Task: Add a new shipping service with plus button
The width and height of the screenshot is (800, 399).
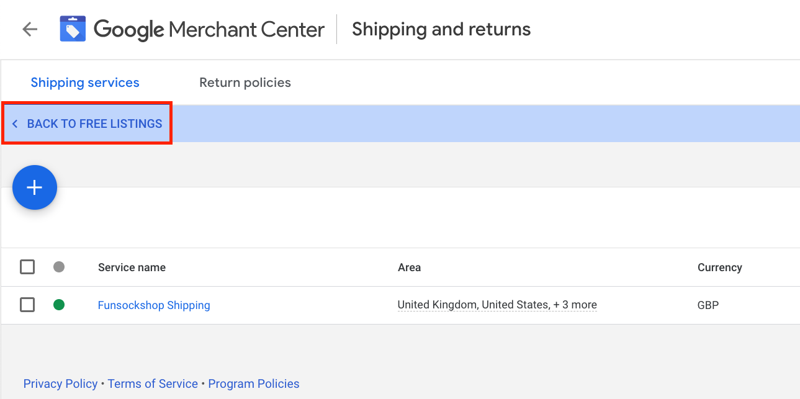Action: click(35, 187)
